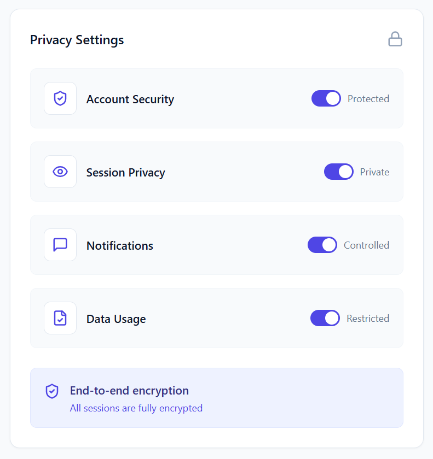The width and height of the screenshot is (433, 459).
Task: Click "All sessions are fully encrypted" text
Action: tap(136, 408)
